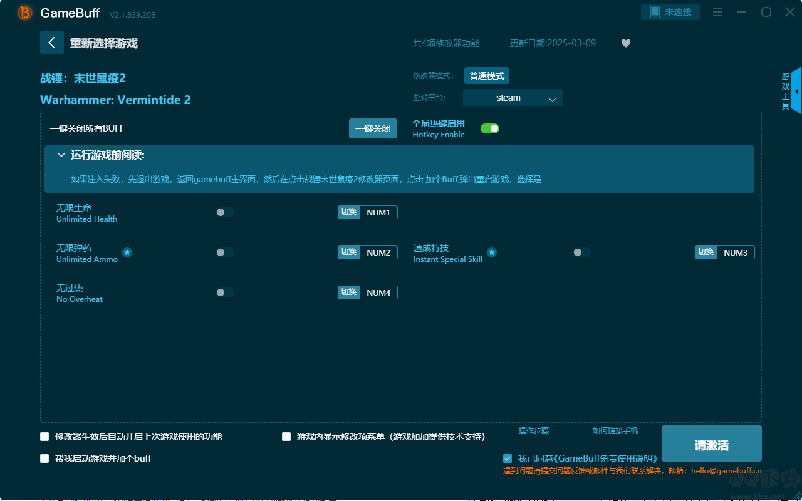Click the NUM4 hotkey field

click(378, 292)
